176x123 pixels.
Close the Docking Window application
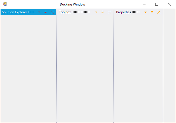[169, 4]
